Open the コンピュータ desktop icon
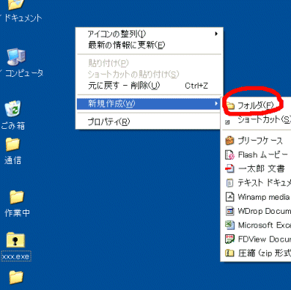 [16, 57]
